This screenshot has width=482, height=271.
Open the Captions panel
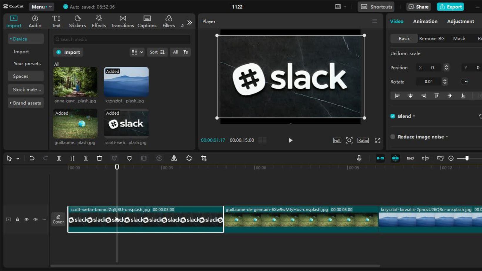pos(147,21)
